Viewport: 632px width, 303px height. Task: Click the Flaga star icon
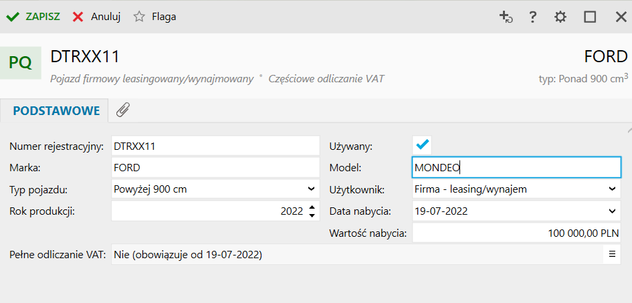click(x=139, y=17)
